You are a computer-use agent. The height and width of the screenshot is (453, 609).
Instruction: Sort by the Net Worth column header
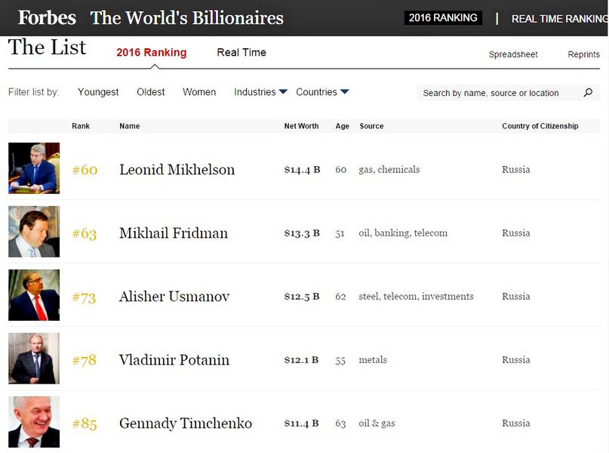301,126
